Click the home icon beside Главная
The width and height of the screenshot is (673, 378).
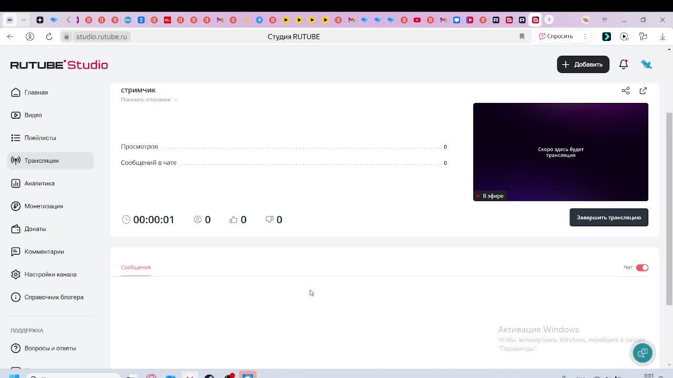[x=15, y=92]
